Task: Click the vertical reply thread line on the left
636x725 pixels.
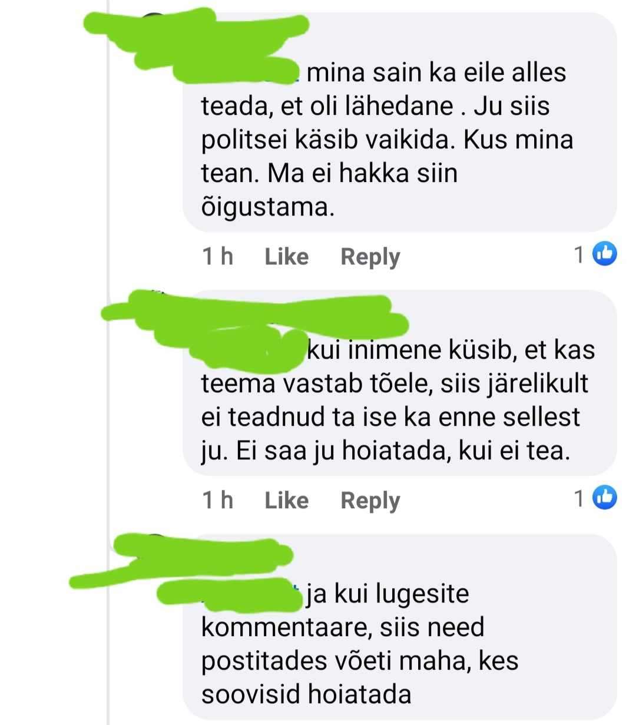Action: click(x=109, y=362)
